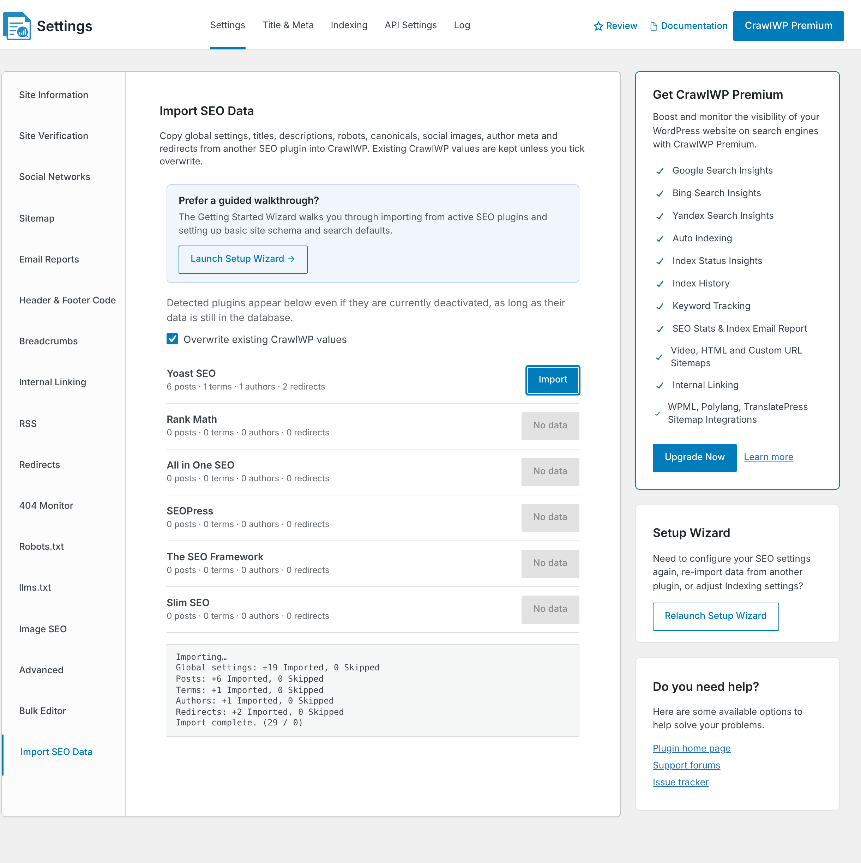The image size is (861, 863).
Task: Open RSS settings
Action: click(28, 423)
